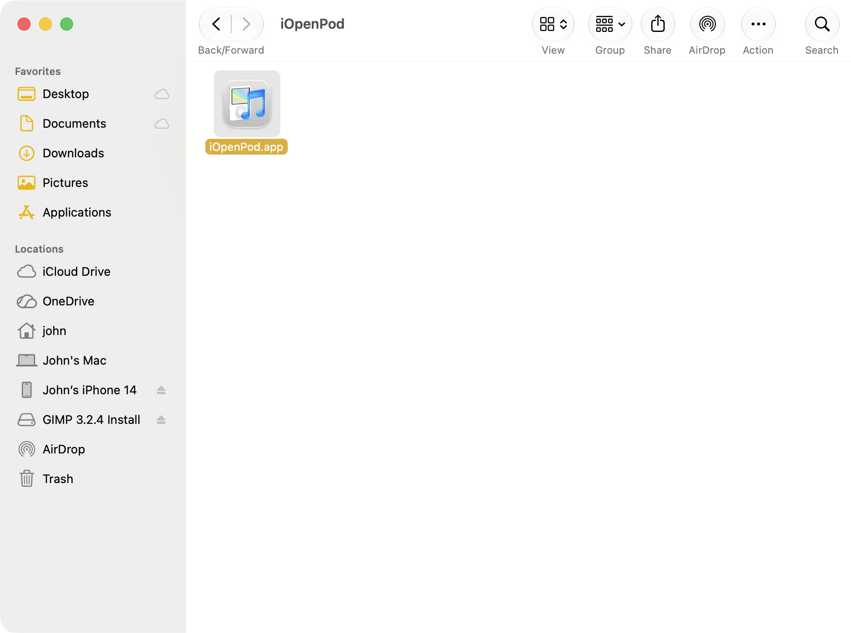This screenshot has width=851, height=633.
Task: Open the john home folder
Action: click(x=93, y=331)
